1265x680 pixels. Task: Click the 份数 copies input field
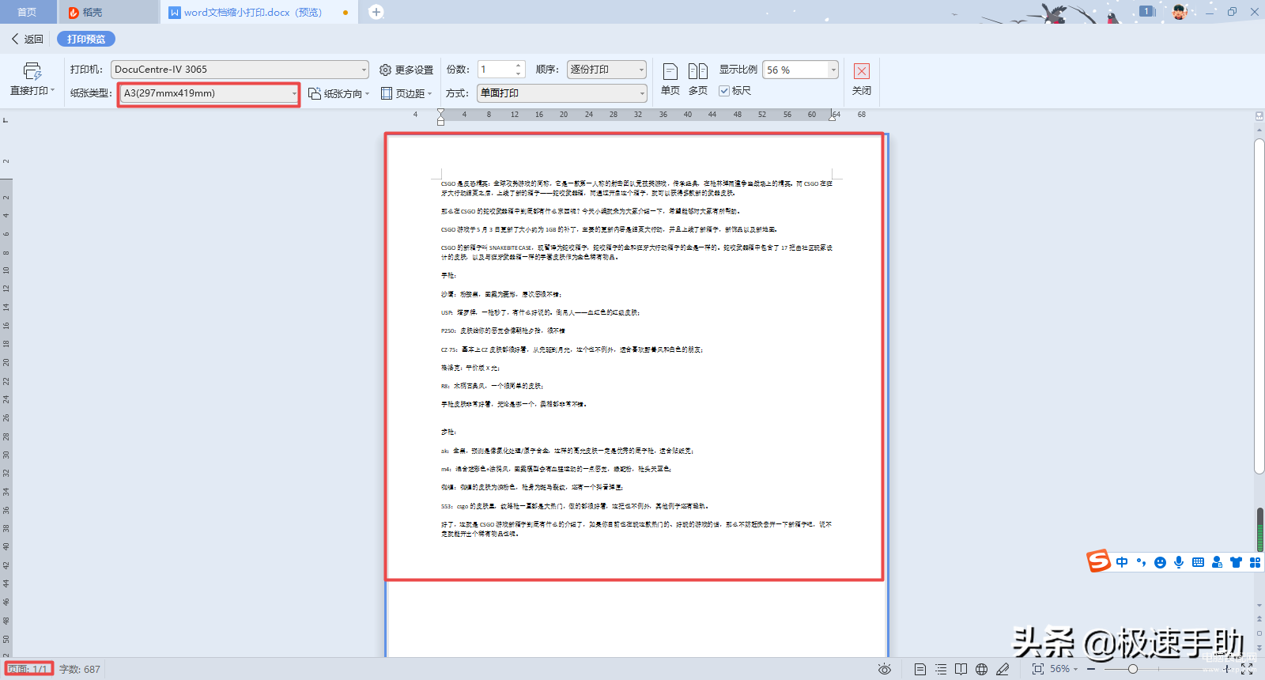click(496, 70)
